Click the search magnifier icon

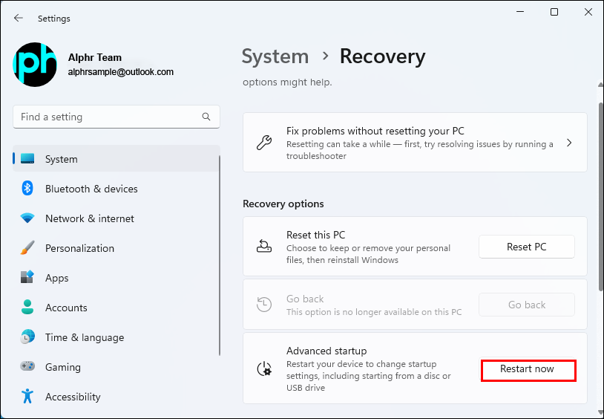(x=206, y=117)
